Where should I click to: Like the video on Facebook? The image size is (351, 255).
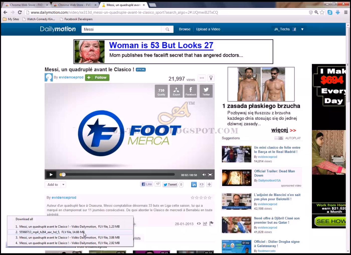[147, 184]
